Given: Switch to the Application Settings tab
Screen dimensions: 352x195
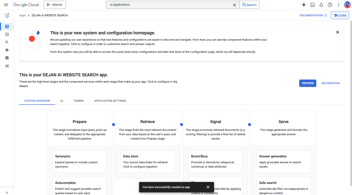Looking at the screenshot, I should [110, 101].
